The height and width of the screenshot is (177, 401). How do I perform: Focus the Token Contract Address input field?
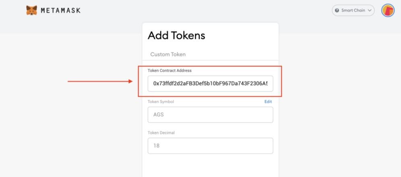(210, 83)
